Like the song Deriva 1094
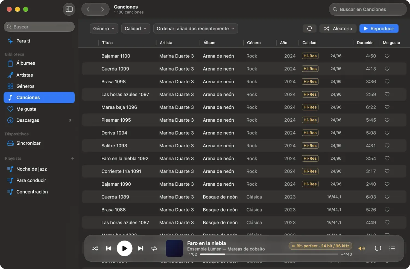410x269 pixels. [387, 133]
